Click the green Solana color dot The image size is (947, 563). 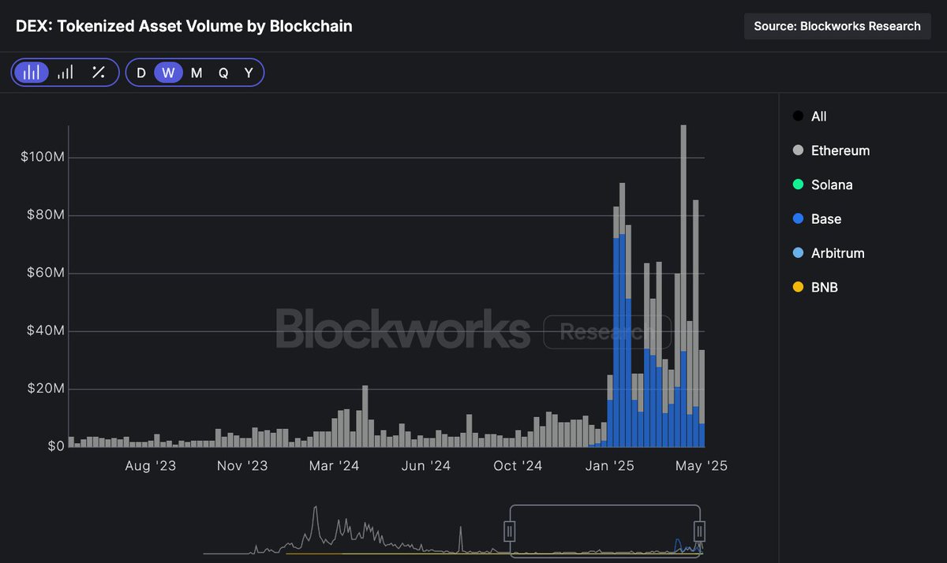coord(798,185)
